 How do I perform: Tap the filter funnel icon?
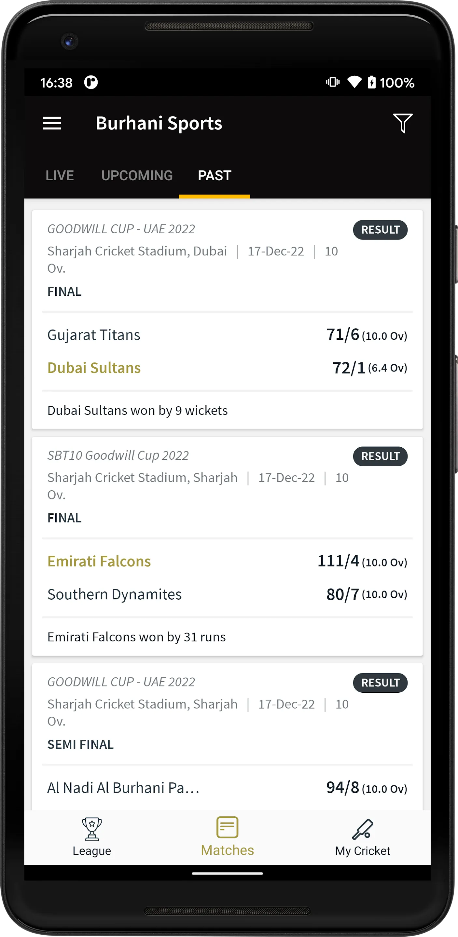(402, 123)
